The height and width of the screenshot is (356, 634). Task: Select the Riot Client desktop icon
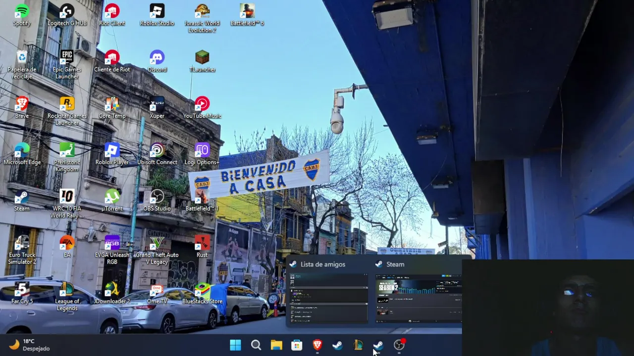(x=112, y=15)
